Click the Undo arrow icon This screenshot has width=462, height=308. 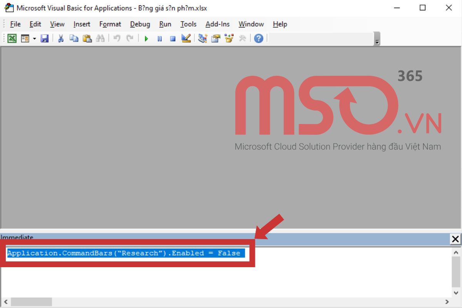point(117,38)
